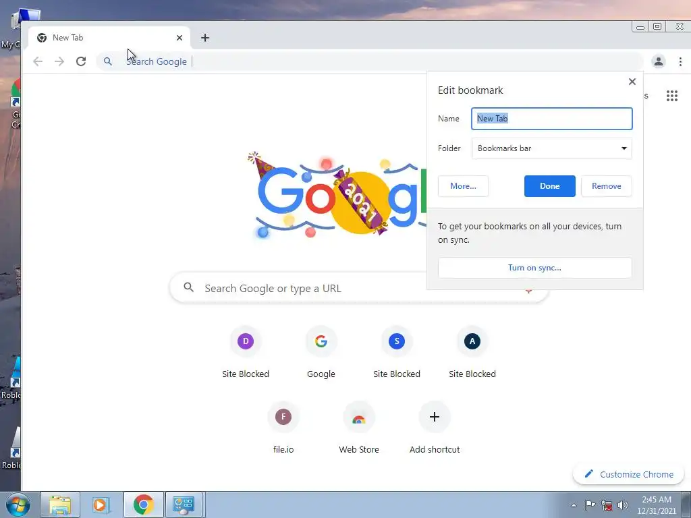Open the Control Panel taskbar icon
This screenshot has width=691, height=518.
184,505
